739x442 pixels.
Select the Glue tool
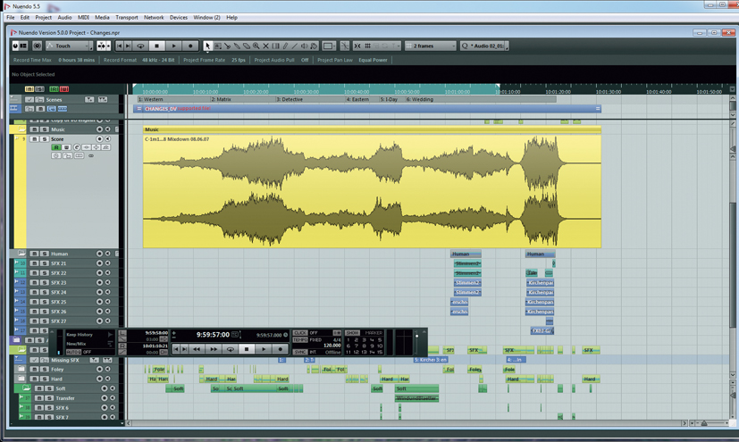point(237,46)
